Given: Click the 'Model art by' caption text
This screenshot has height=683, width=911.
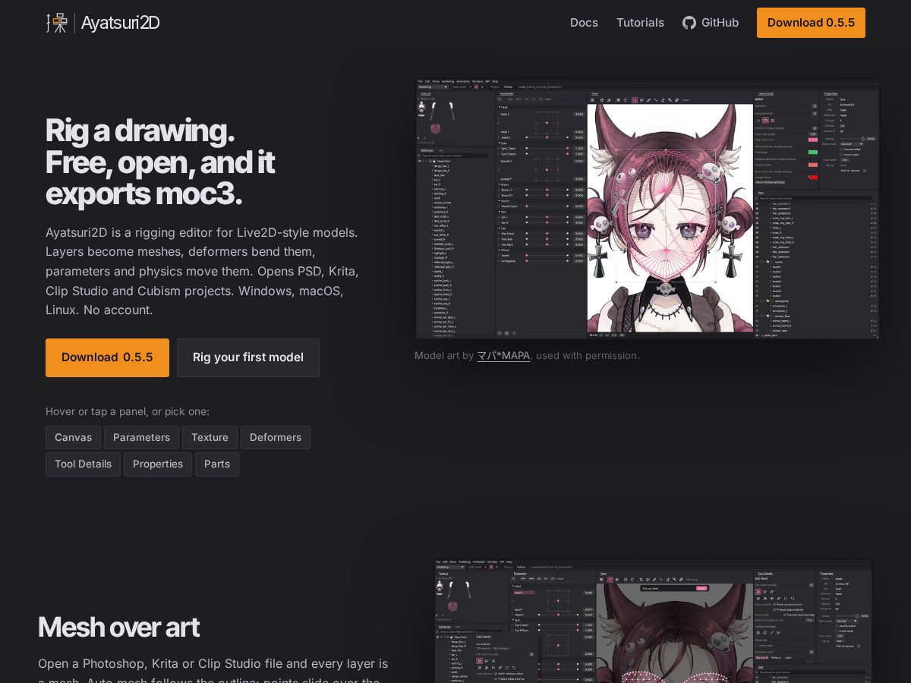Looking at the screenshot, I should tap(444, 355).
